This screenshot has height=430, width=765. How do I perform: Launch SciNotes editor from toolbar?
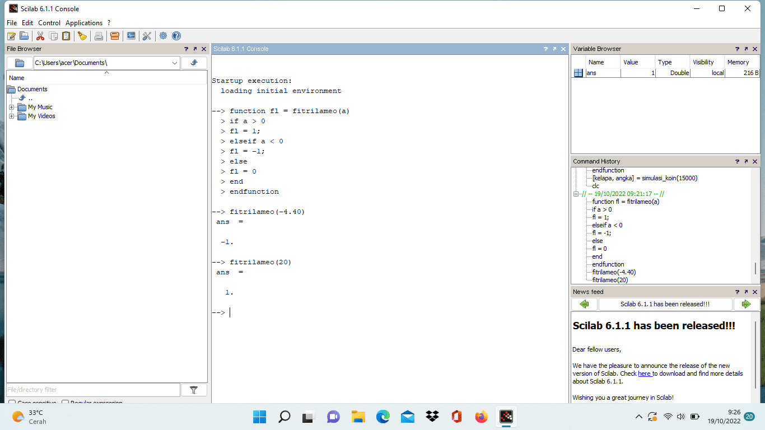pos(11,36)
